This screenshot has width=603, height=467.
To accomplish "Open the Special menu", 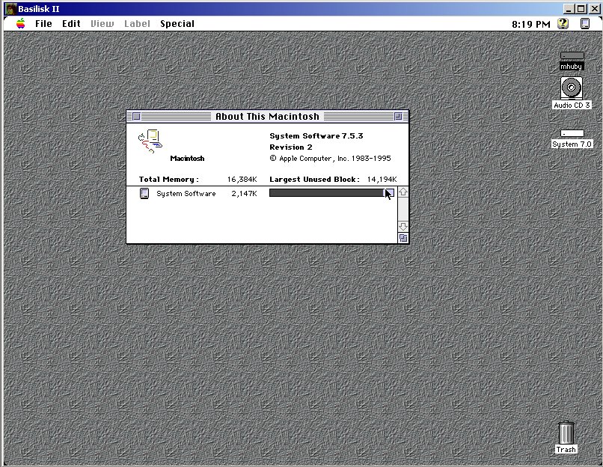I will click(x=177, y=24).
